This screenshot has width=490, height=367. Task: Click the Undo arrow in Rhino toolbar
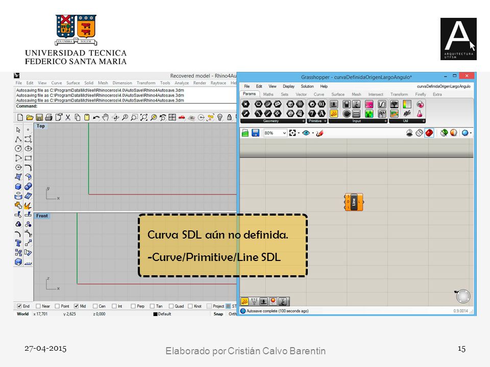[x=96, y=117]
